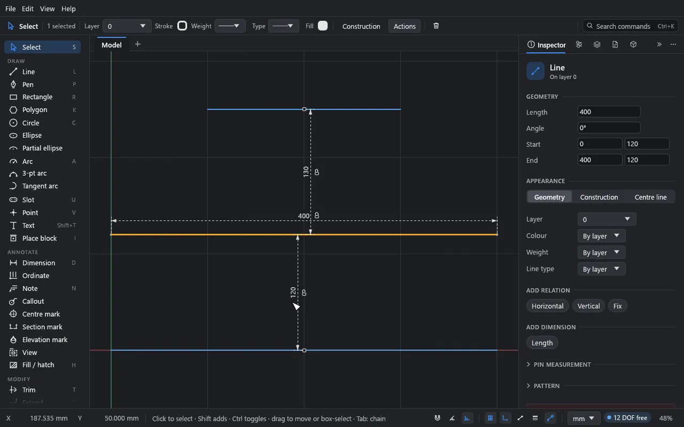Switch to the Model tab
Screen dimensions: 684x427
[112, 45]
